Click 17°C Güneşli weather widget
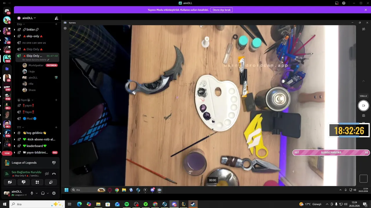The image size is (371, 208). pos(310,204)
